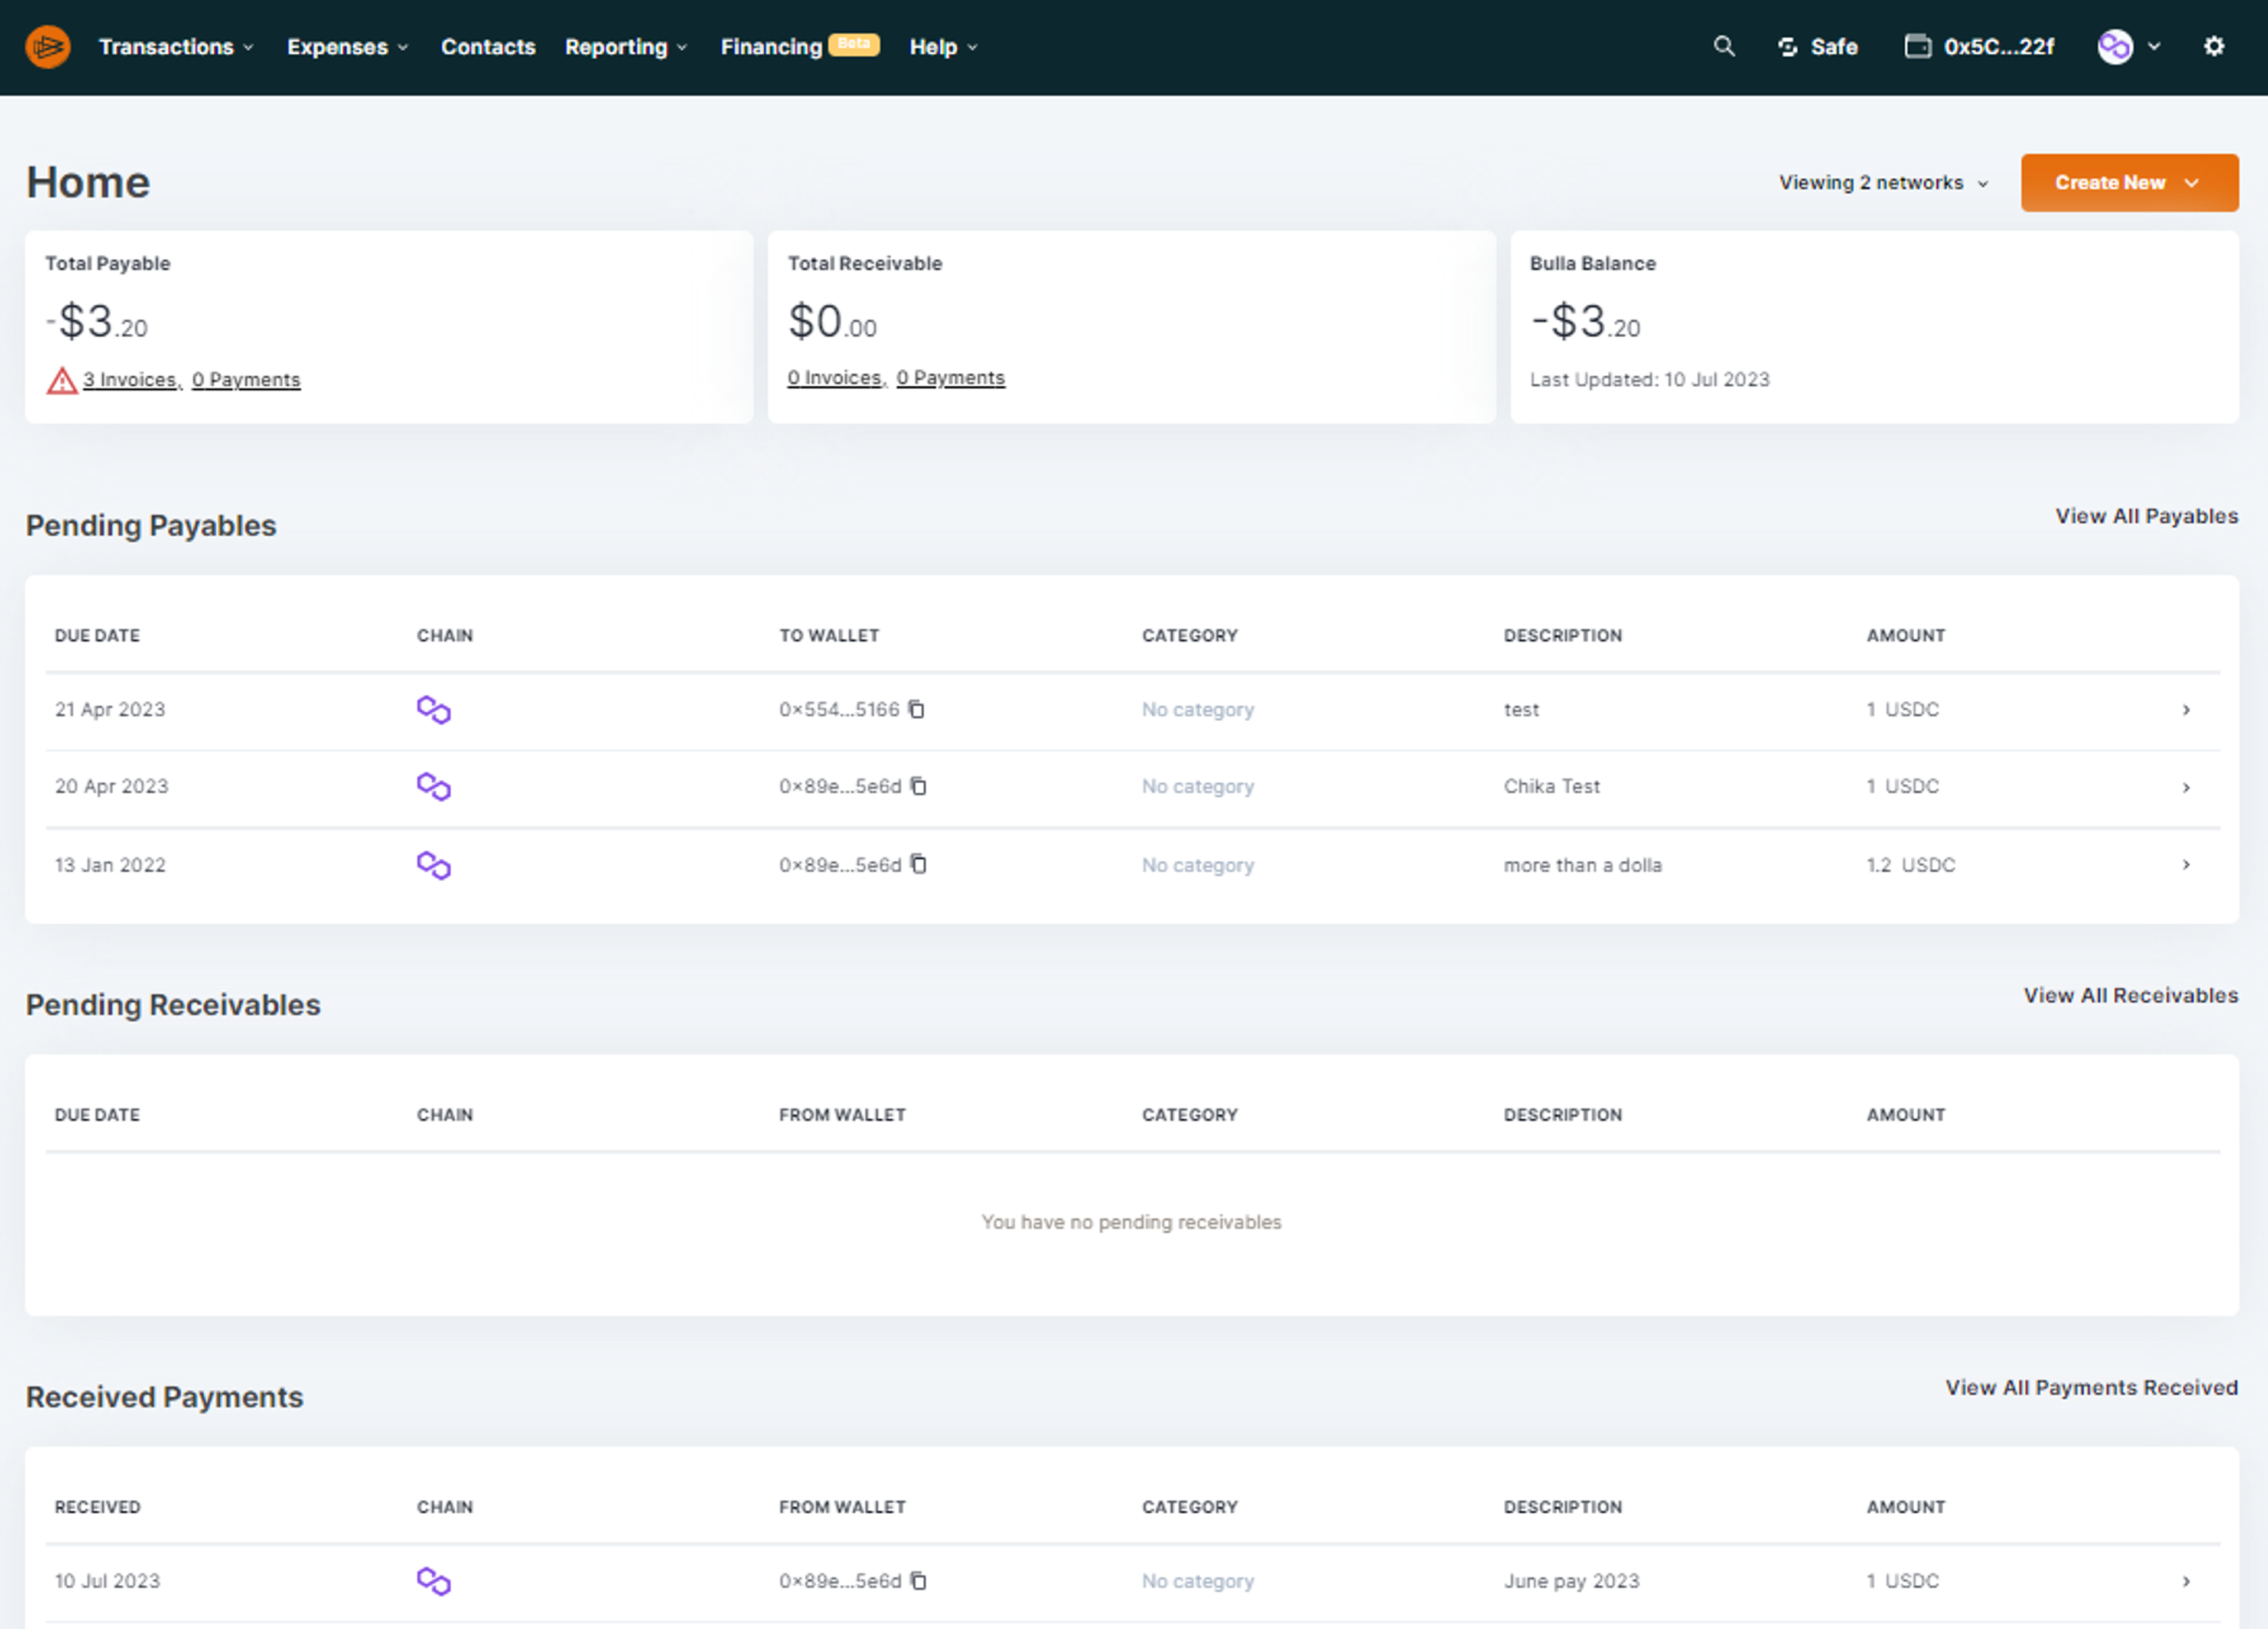Click the Bulla Finance app logo icon

pyautogui.click(x=46, y=48)
